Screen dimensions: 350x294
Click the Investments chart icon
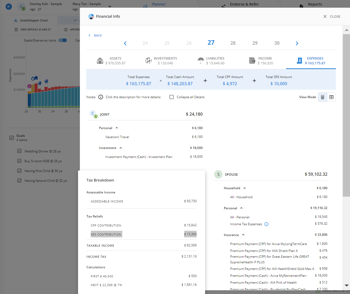[x=148, y=61]
